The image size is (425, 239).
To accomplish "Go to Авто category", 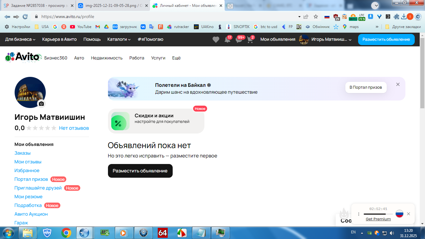I will [x=79, y=58].
